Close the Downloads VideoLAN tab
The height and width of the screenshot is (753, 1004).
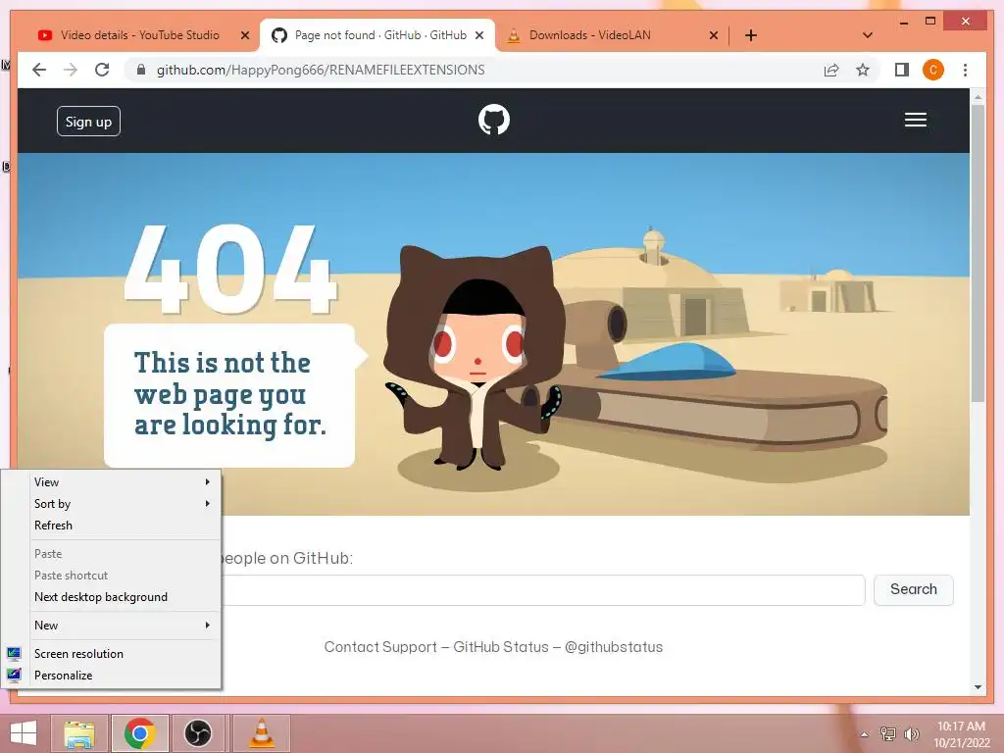[714, 35]
